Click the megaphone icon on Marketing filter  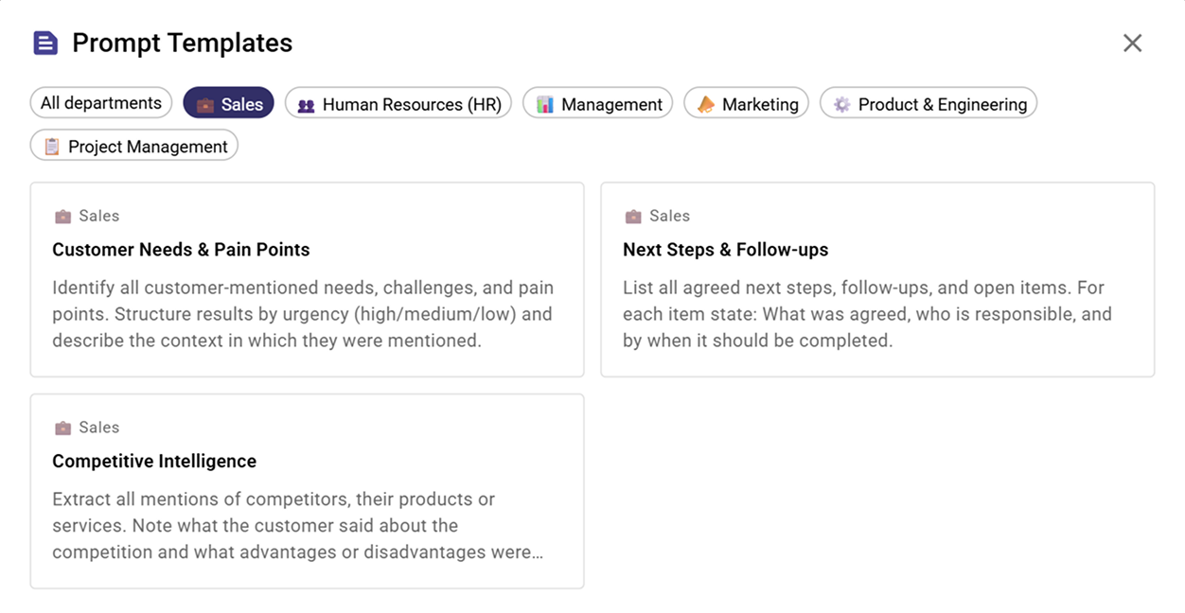coord(706,103)
